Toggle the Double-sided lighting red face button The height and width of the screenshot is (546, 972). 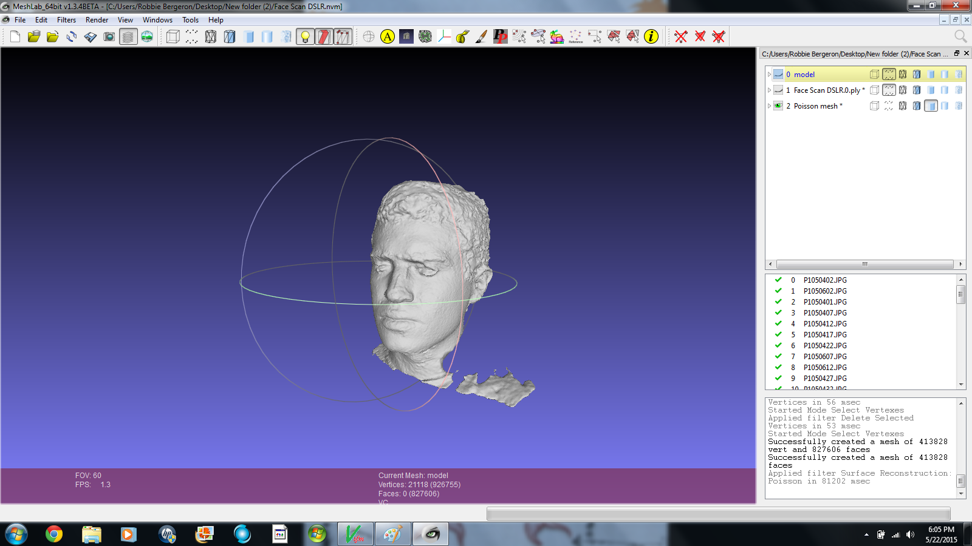[x=324, y=37]
